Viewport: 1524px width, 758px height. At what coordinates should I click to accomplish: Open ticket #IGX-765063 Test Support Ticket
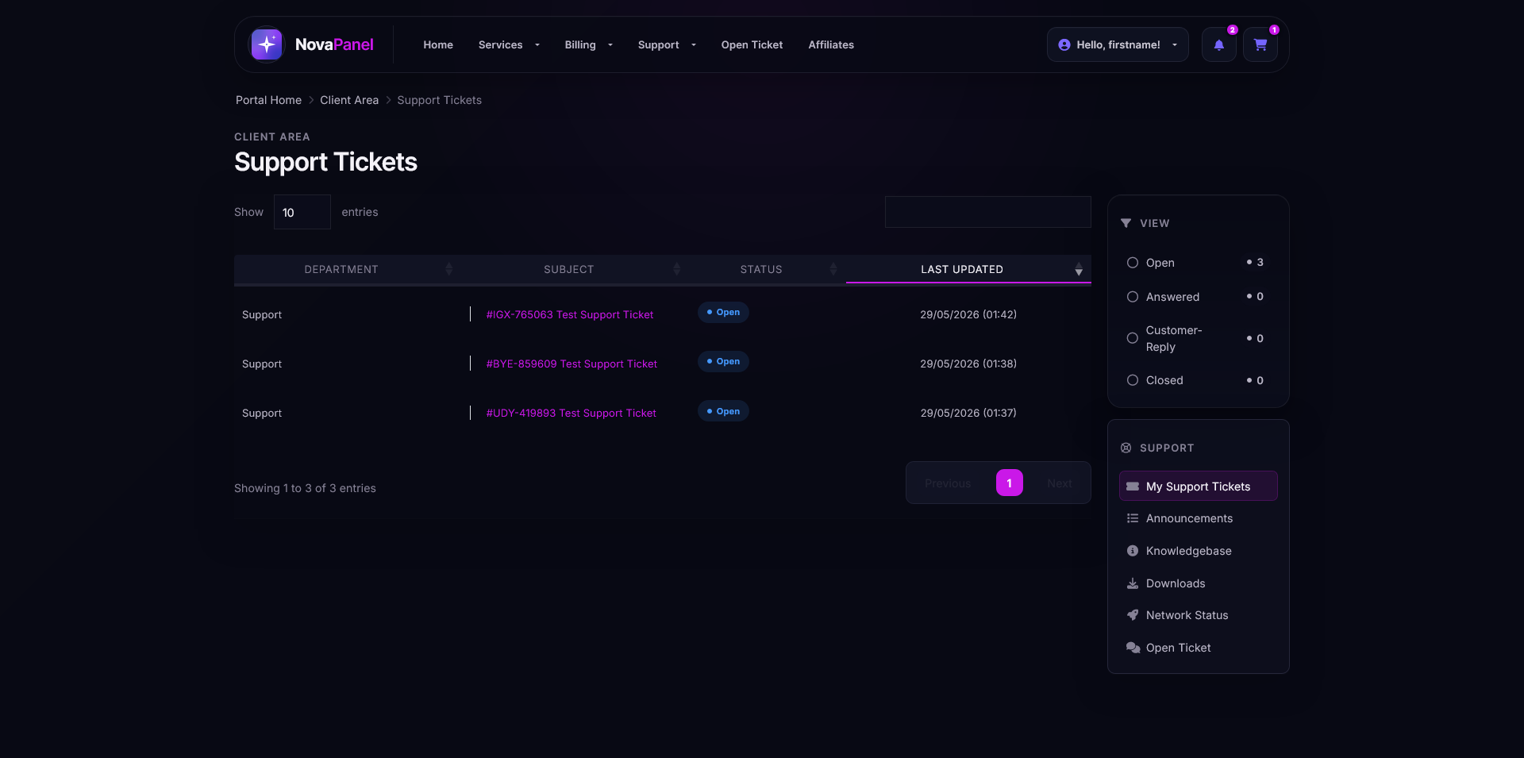pos(570,314)
